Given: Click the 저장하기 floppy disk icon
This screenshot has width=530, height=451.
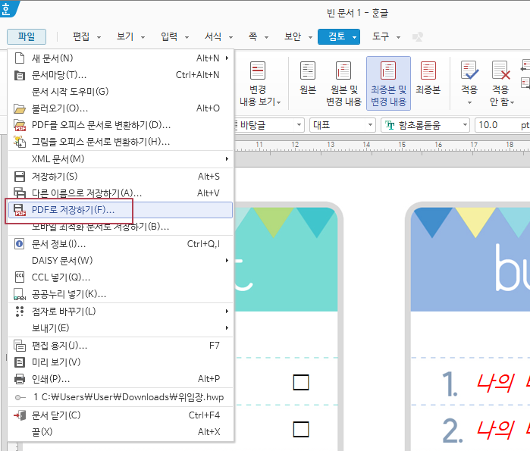Looking at the screenshot, I should 20,177.
